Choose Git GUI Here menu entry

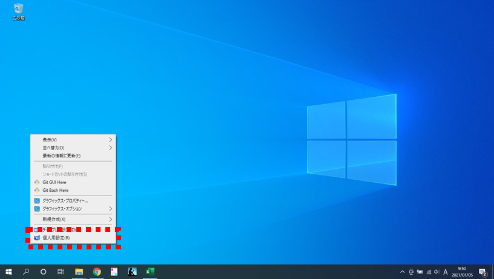73,182
